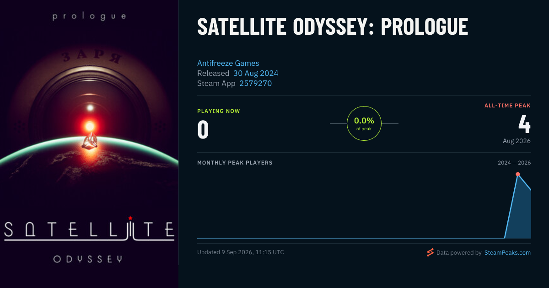Click the Playing Now count 0
This screenshot has height=288, width=549.
point(203,129)
